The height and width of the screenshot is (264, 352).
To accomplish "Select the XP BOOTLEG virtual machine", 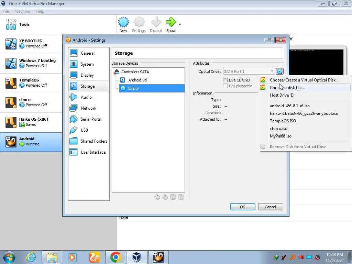I will point(31,44).
